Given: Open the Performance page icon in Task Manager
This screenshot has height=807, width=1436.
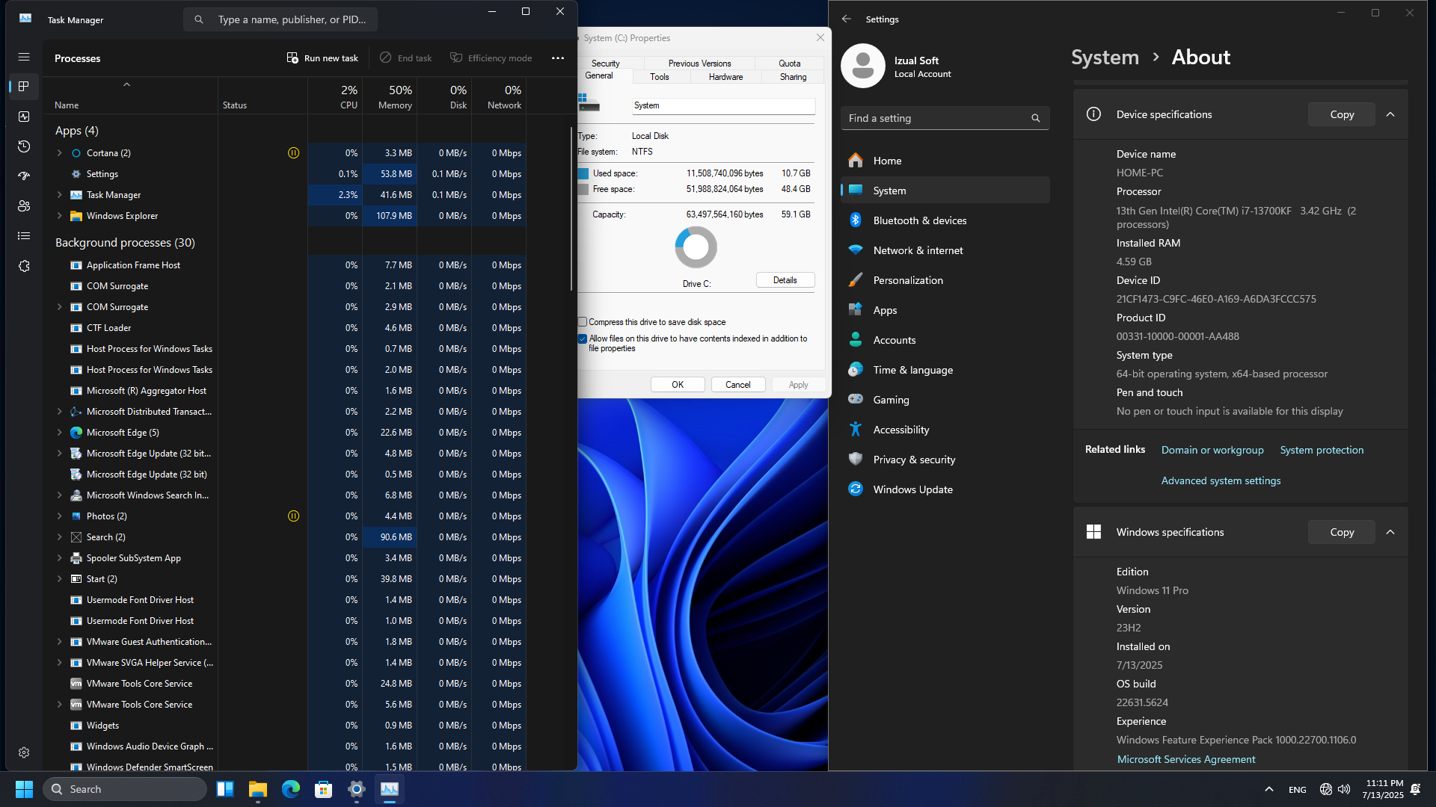Looking at the screenshot, I should 24,117.
